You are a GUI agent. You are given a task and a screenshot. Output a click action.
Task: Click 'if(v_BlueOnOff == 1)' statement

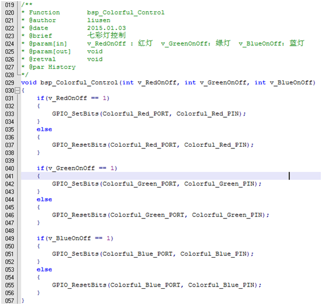point(75,239)
